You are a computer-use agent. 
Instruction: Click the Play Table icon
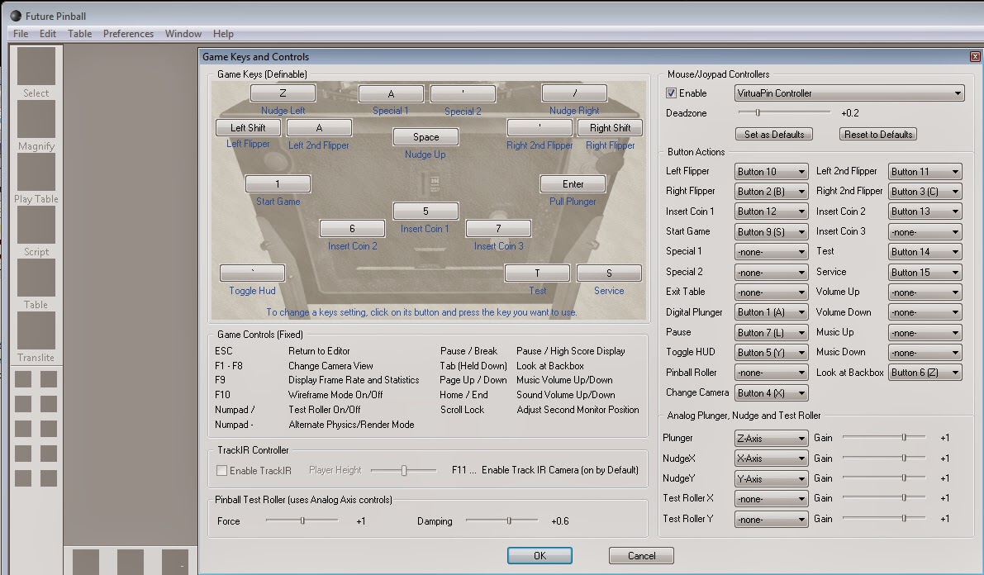[36, 173]
